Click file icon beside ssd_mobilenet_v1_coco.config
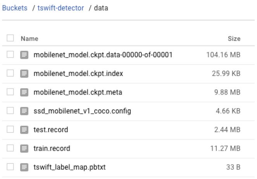Screen dimensions: 257x179 pos(24,111)
